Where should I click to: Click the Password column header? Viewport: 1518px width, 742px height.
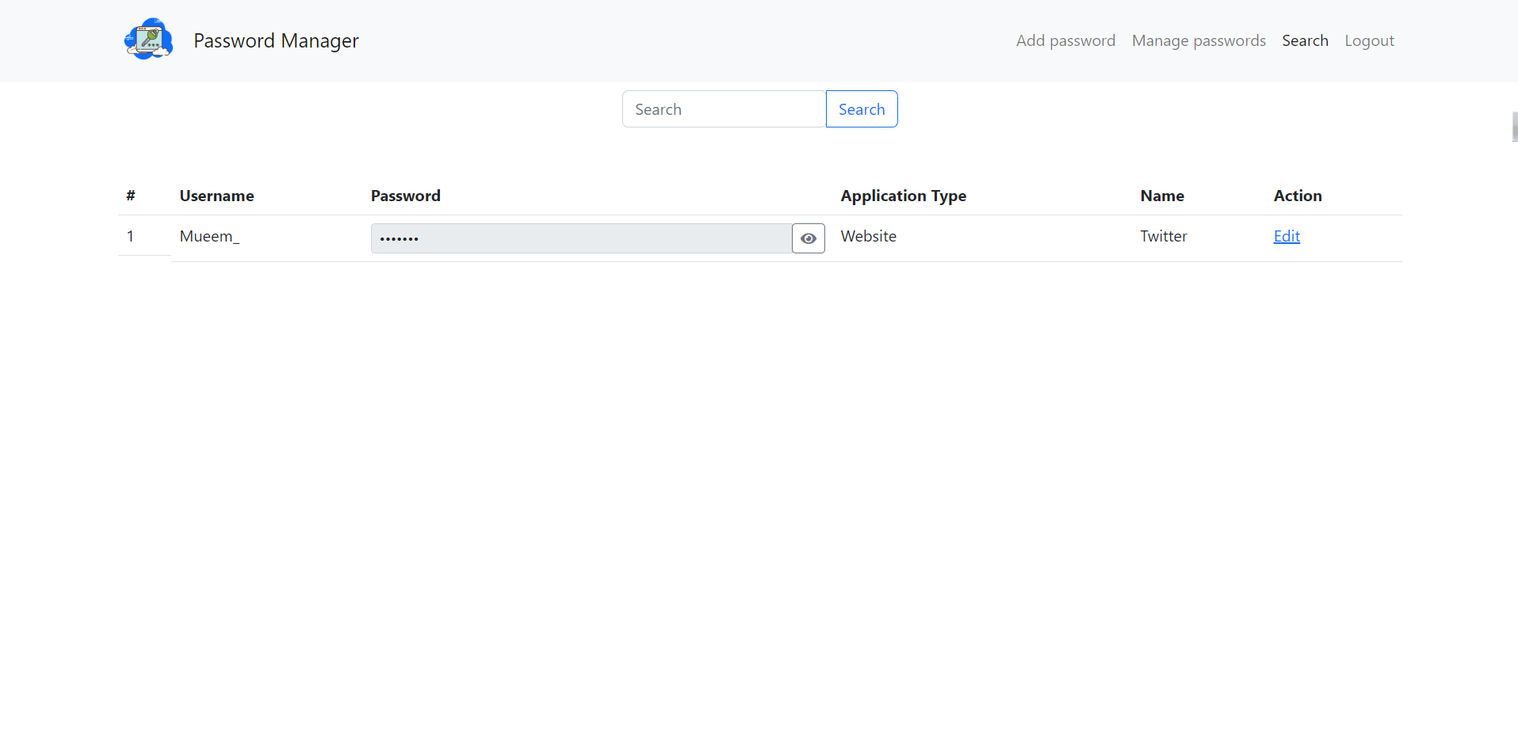tap(405, 196)
